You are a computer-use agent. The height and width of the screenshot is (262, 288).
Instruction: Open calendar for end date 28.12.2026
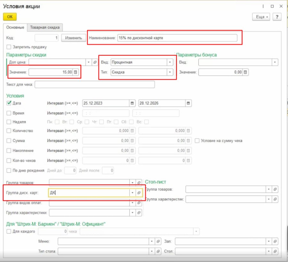pyautogui.click(x=188, y=103)
